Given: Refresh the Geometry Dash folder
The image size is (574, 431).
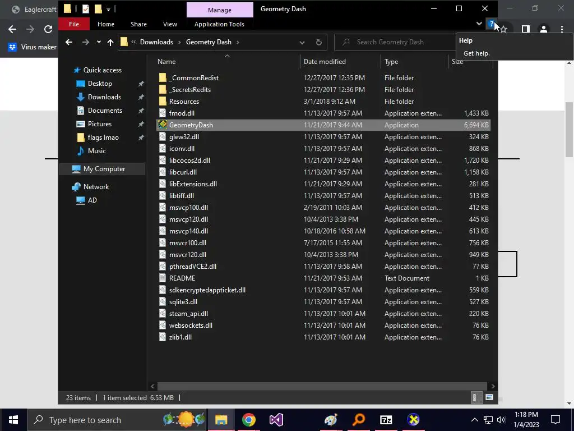Looking at the screenshot, I should pos(318,43).
